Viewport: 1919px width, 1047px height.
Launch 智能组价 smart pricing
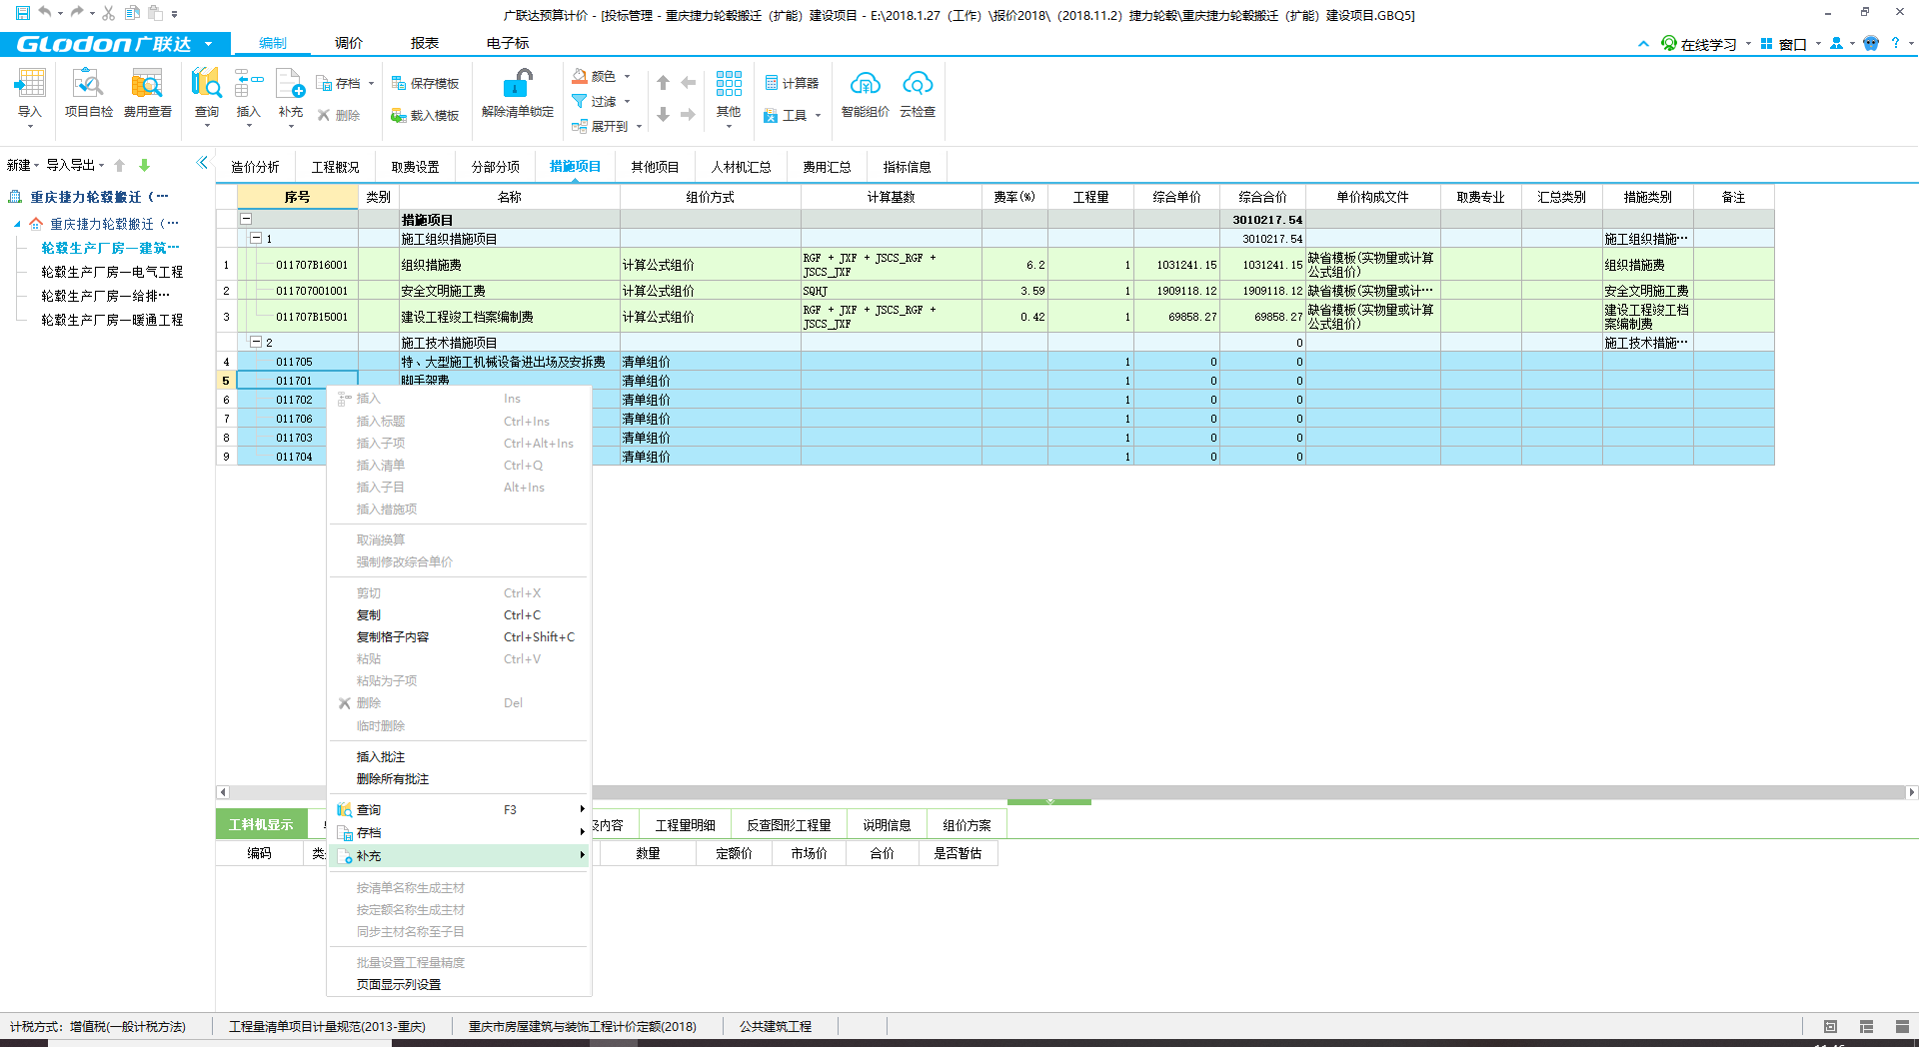click(x=865, y=95)
